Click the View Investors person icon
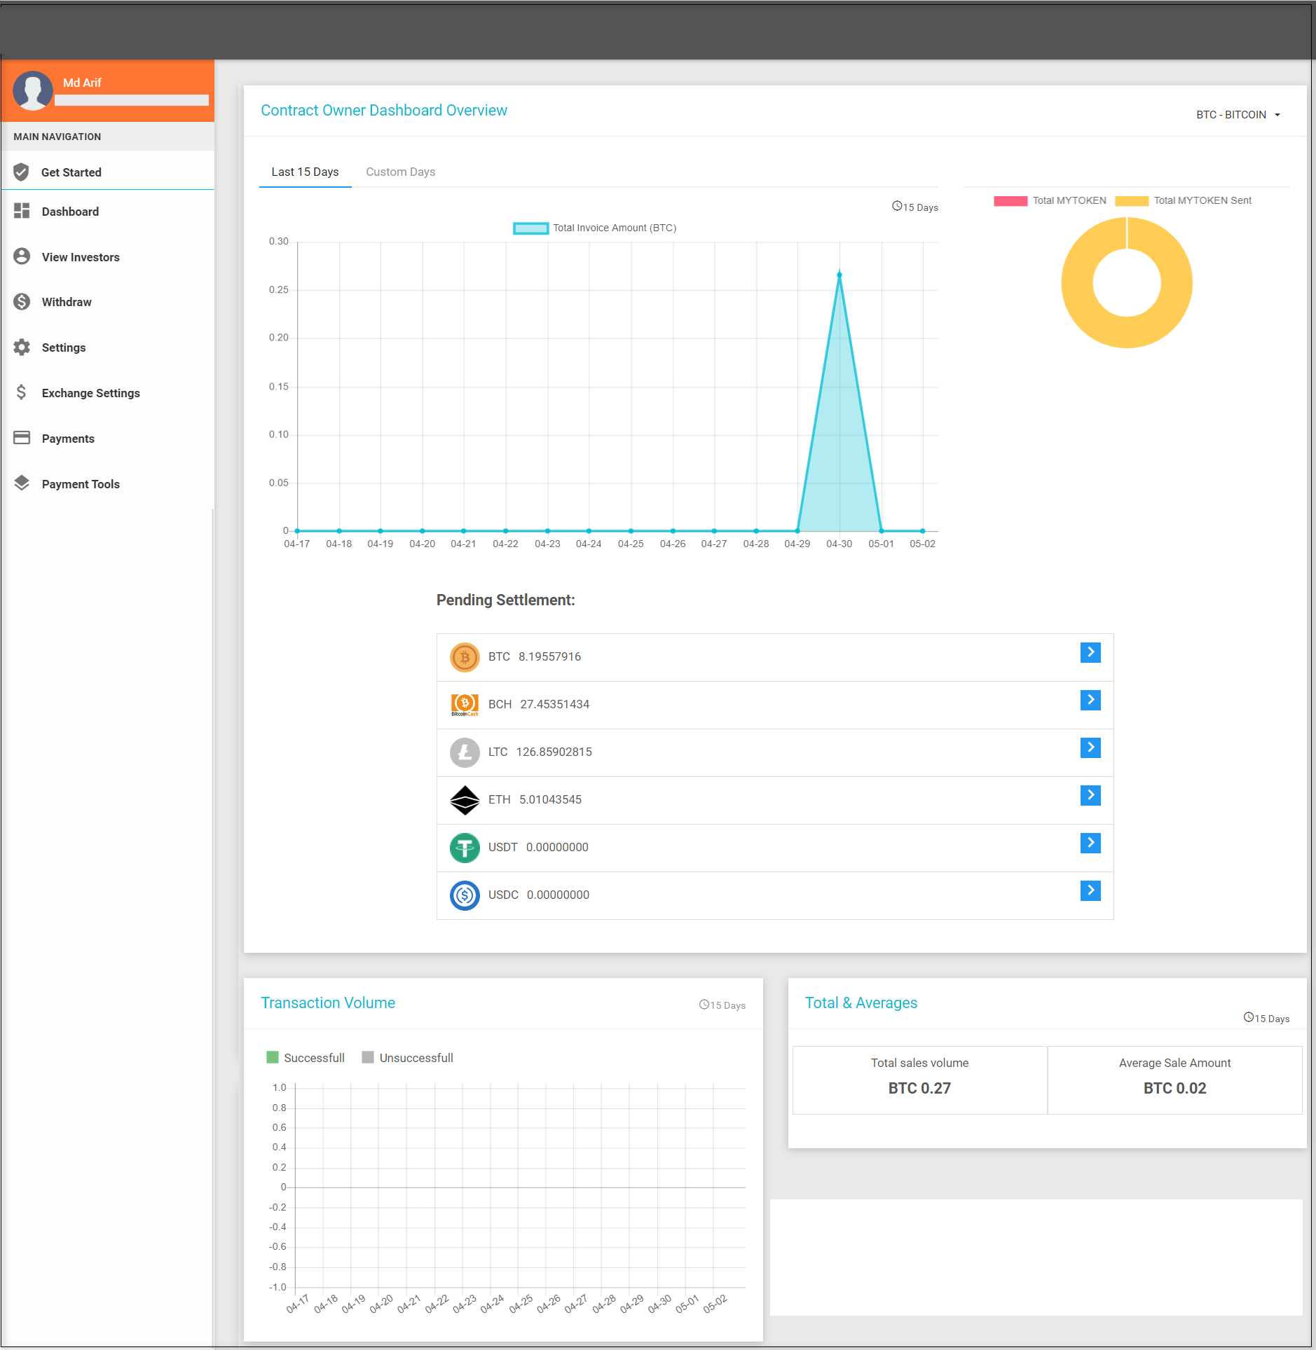Image resolution: width=1316 pixels, height=1350 pixels. click(x=22, y=256)
